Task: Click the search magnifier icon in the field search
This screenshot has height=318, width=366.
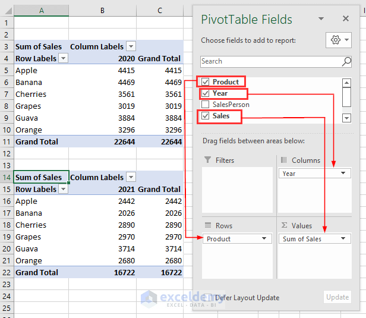Action: tap(346, 62)
